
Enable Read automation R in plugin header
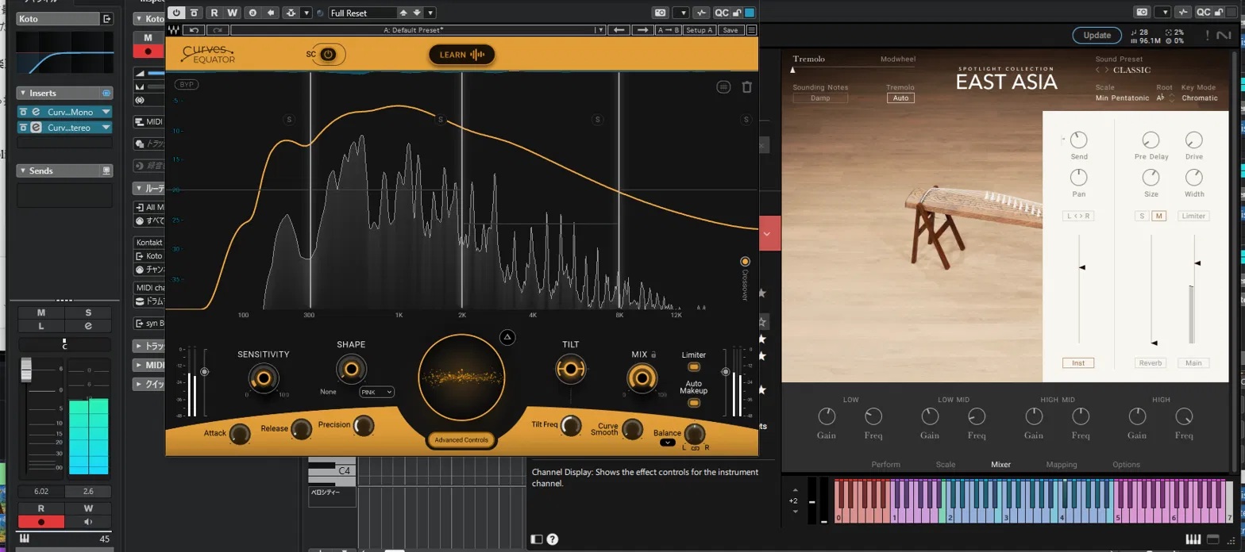pyautogui.click(x=214, y=13)
